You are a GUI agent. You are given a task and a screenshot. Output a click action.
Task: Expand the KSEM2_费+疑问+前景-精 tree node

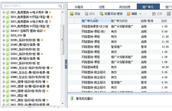pos(4,45)
